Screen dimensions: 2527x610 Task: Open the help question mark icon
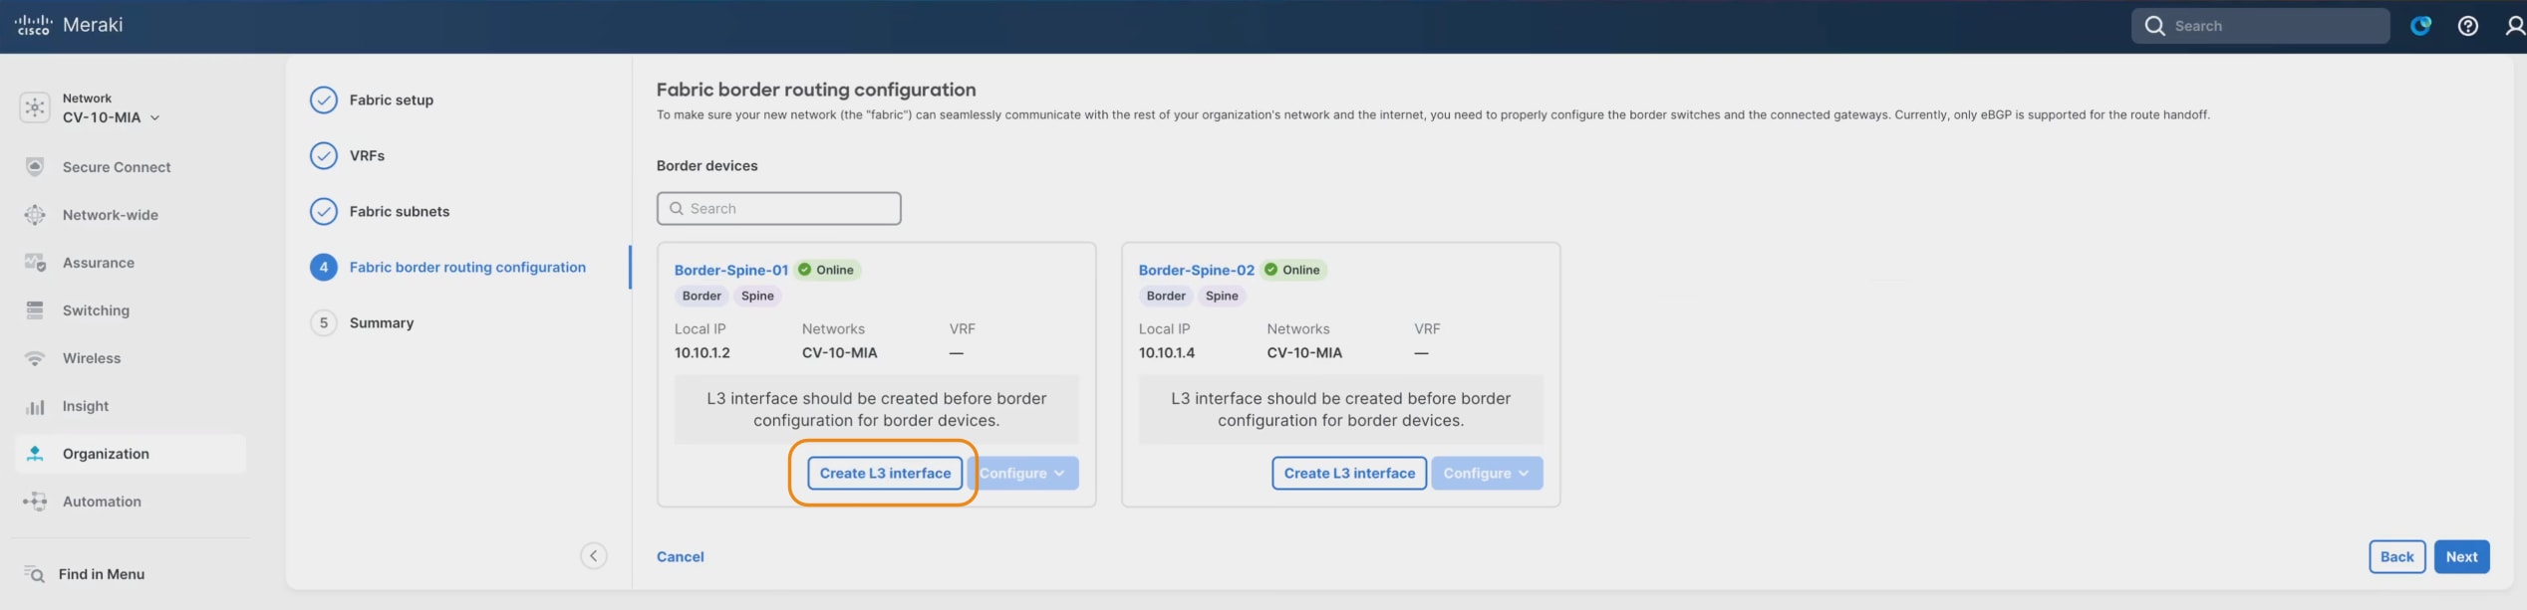pos(2467,26)
